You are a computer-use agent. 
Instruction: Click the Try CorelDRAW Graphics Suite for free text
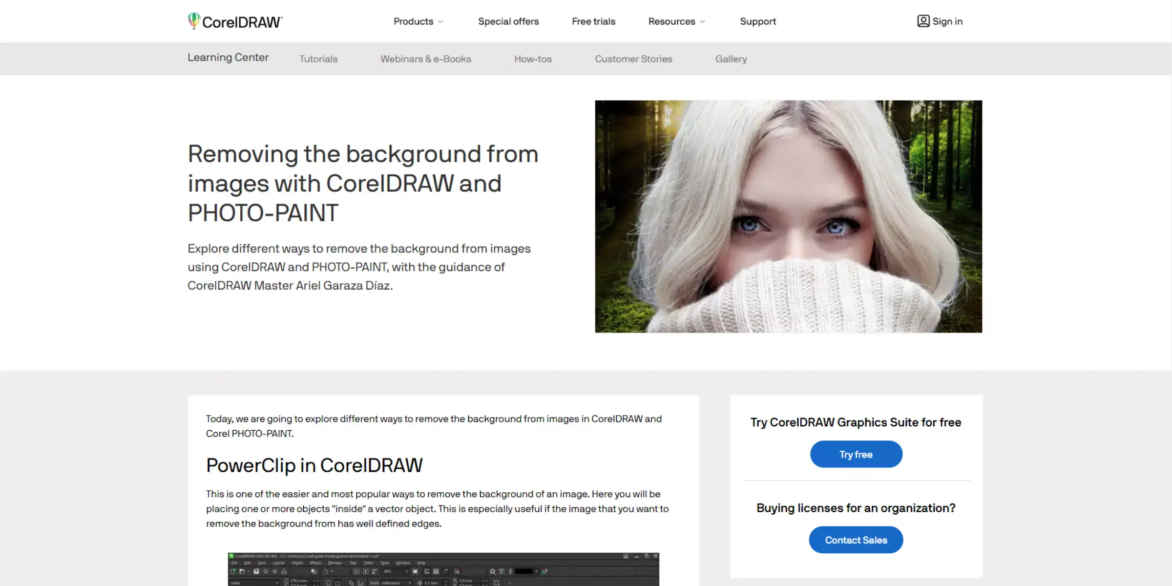[x=856, y=422]
